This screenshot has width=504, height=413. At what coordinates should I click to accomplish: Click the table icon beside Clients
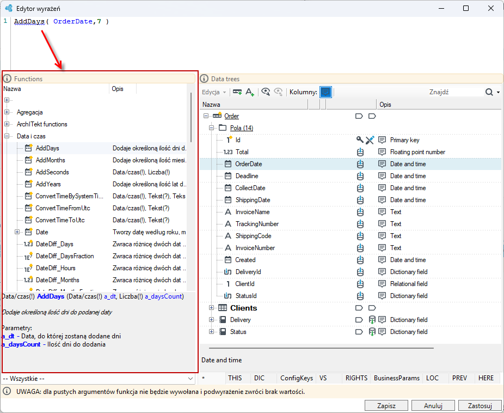[223, 308]
